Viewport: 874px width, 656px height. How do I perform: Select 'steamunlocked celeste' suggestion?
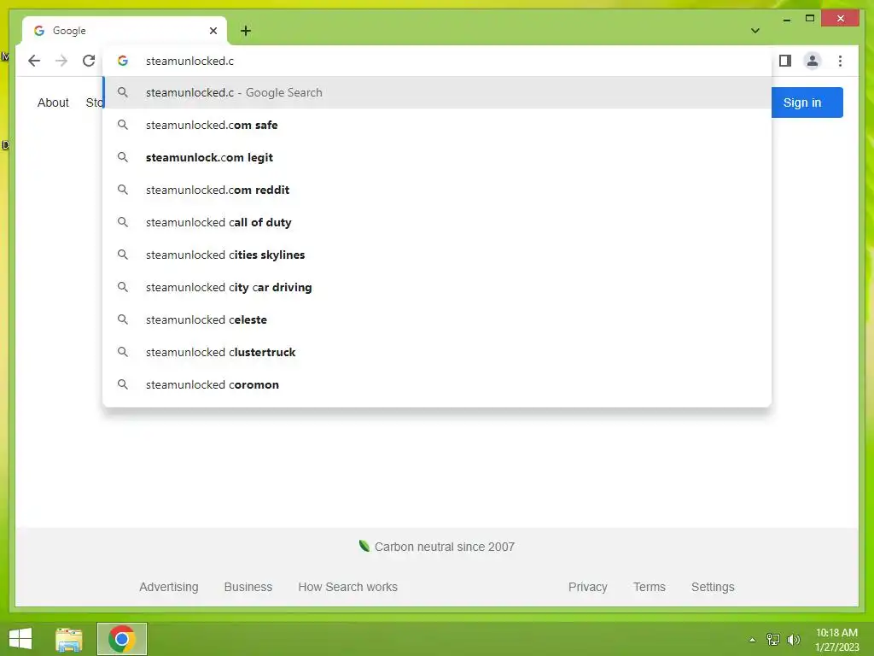coord(437,319)
